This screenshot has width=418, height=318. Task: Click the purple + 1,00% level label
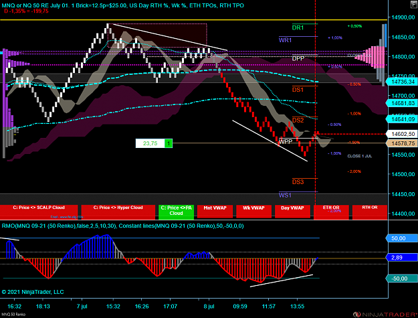pos(335,38)
